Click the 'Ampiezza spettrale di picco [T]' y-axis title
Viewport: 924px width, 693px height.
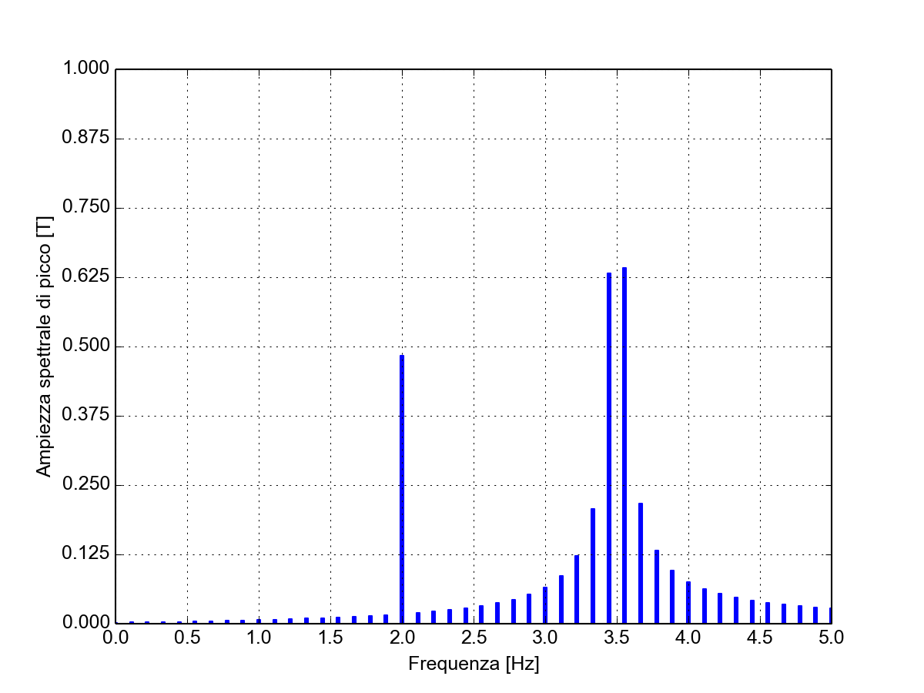coord(45,346)
